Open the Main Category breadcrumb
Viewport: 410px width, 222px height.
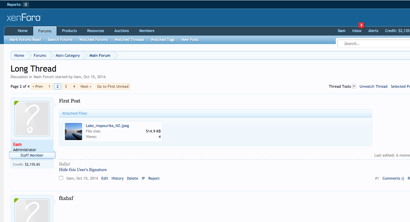pos(68,55)
